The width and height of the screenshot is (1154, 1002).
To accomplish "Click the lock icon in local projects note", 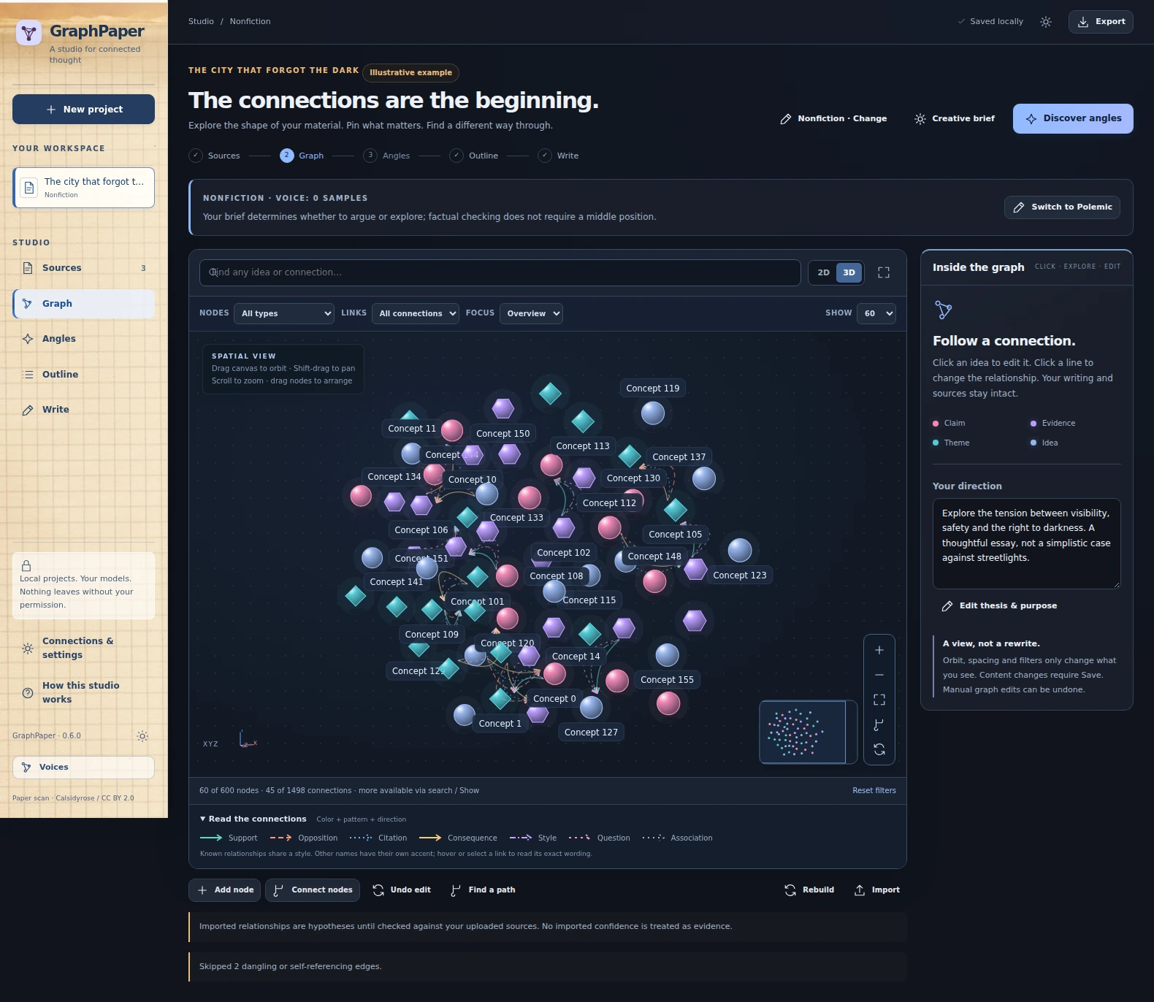I will click(x=26, y=566).
